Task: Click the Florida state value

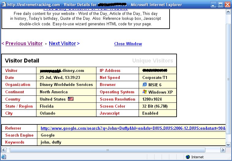Action: (x=47, y=106)
